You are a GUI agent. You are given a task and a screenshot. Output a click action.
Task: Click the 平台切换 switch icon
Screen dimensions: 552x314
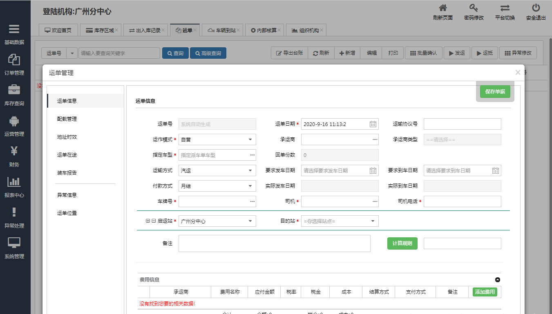[505, 8]
